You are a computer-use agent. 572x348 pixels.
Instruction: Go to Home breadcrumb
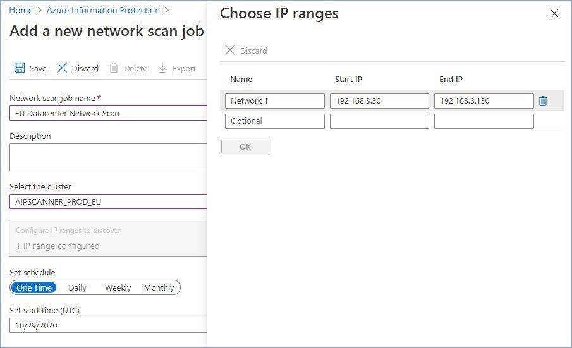[21, 10]
